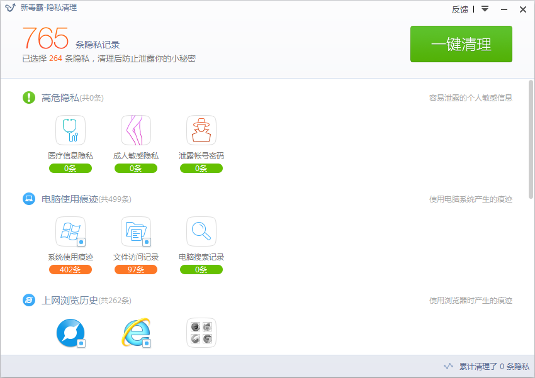Viewport: 535px width, 378px height.
Task: Select the 成人敏感隐私 adult privacy icon
Action: (136, 130)
